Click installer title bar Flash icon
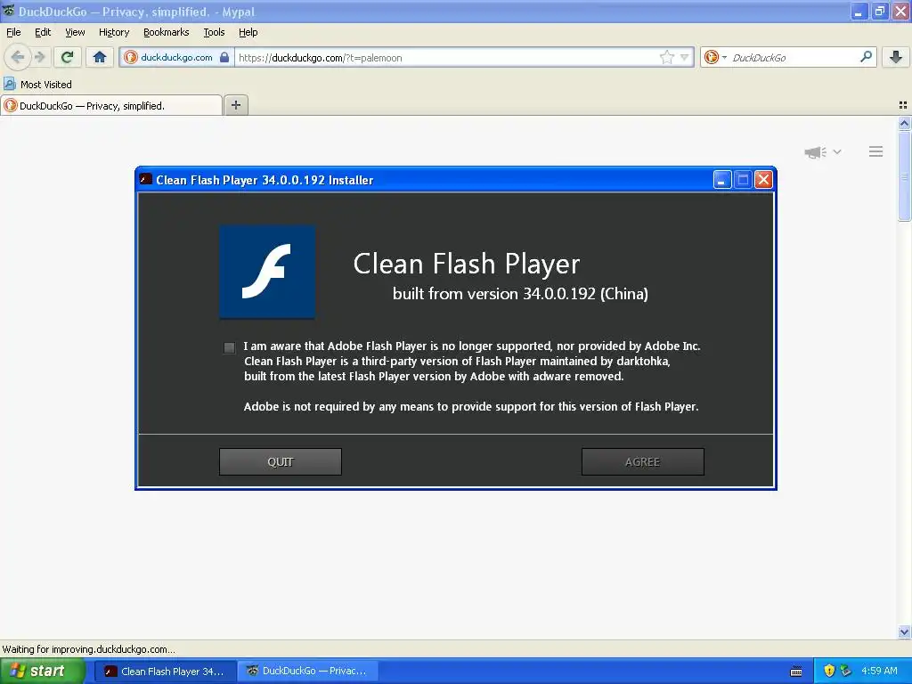The width and height of the screenshot is (912, 684). coord(145,180)
